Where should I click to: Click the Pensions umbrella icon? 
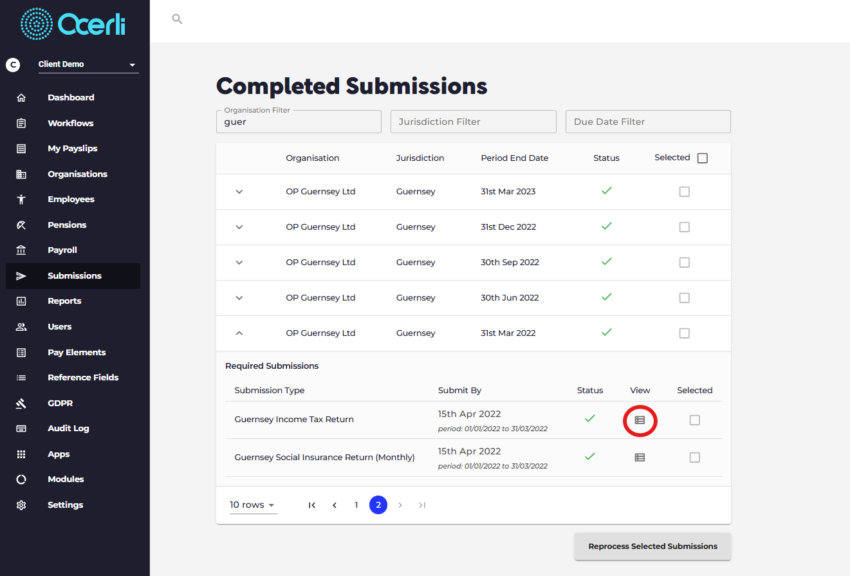click(21, 225)
